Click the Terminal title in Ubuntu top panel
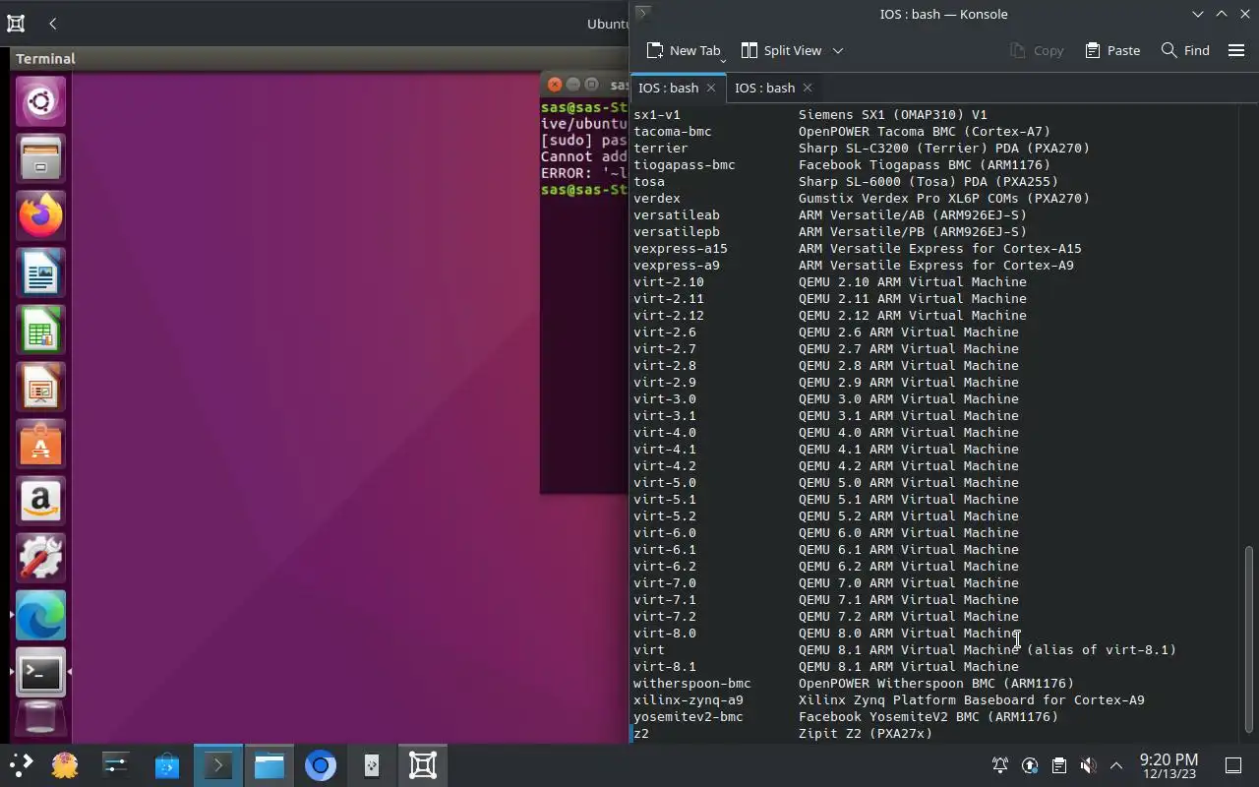This screenshot has height=787, width=1259. (45, 59)
